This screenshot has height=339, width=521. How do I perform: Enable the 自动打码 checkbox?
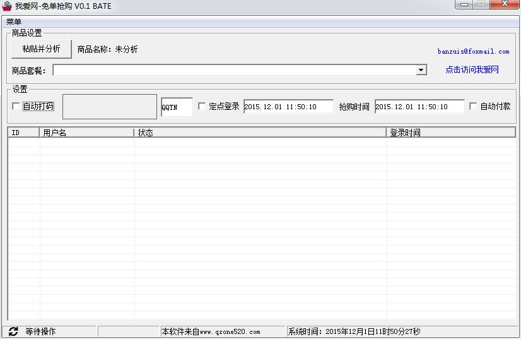click(x=16, y=107)
